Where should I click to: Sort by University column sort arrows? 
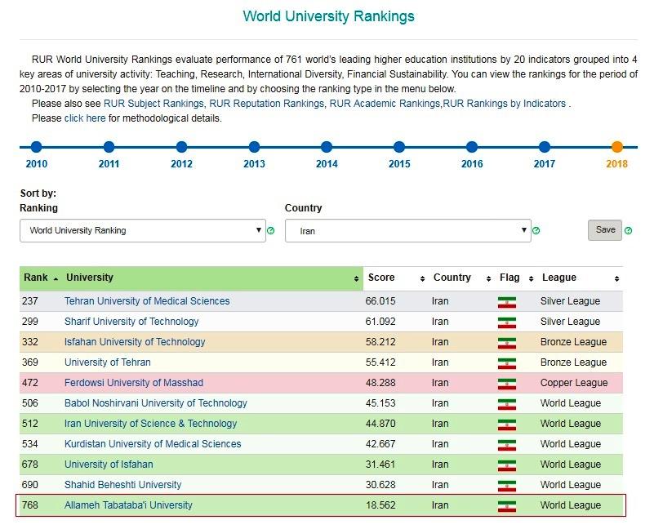[356, 278]
